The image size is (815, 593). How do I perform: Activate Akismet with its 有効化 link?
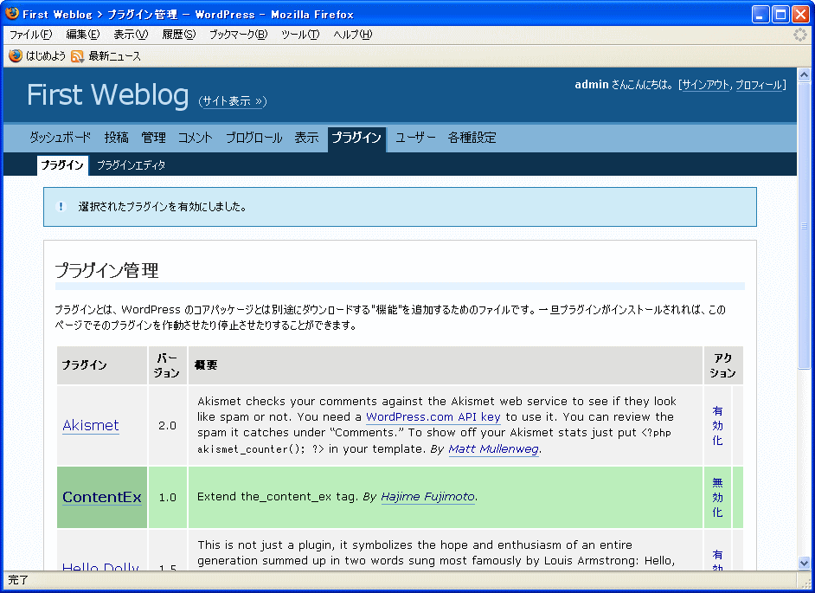(717, 426)
